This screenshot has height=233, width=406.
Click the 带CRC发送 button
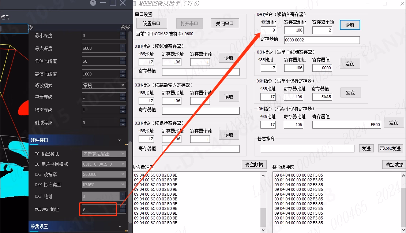pyautogui.click(x=390, y=148)
